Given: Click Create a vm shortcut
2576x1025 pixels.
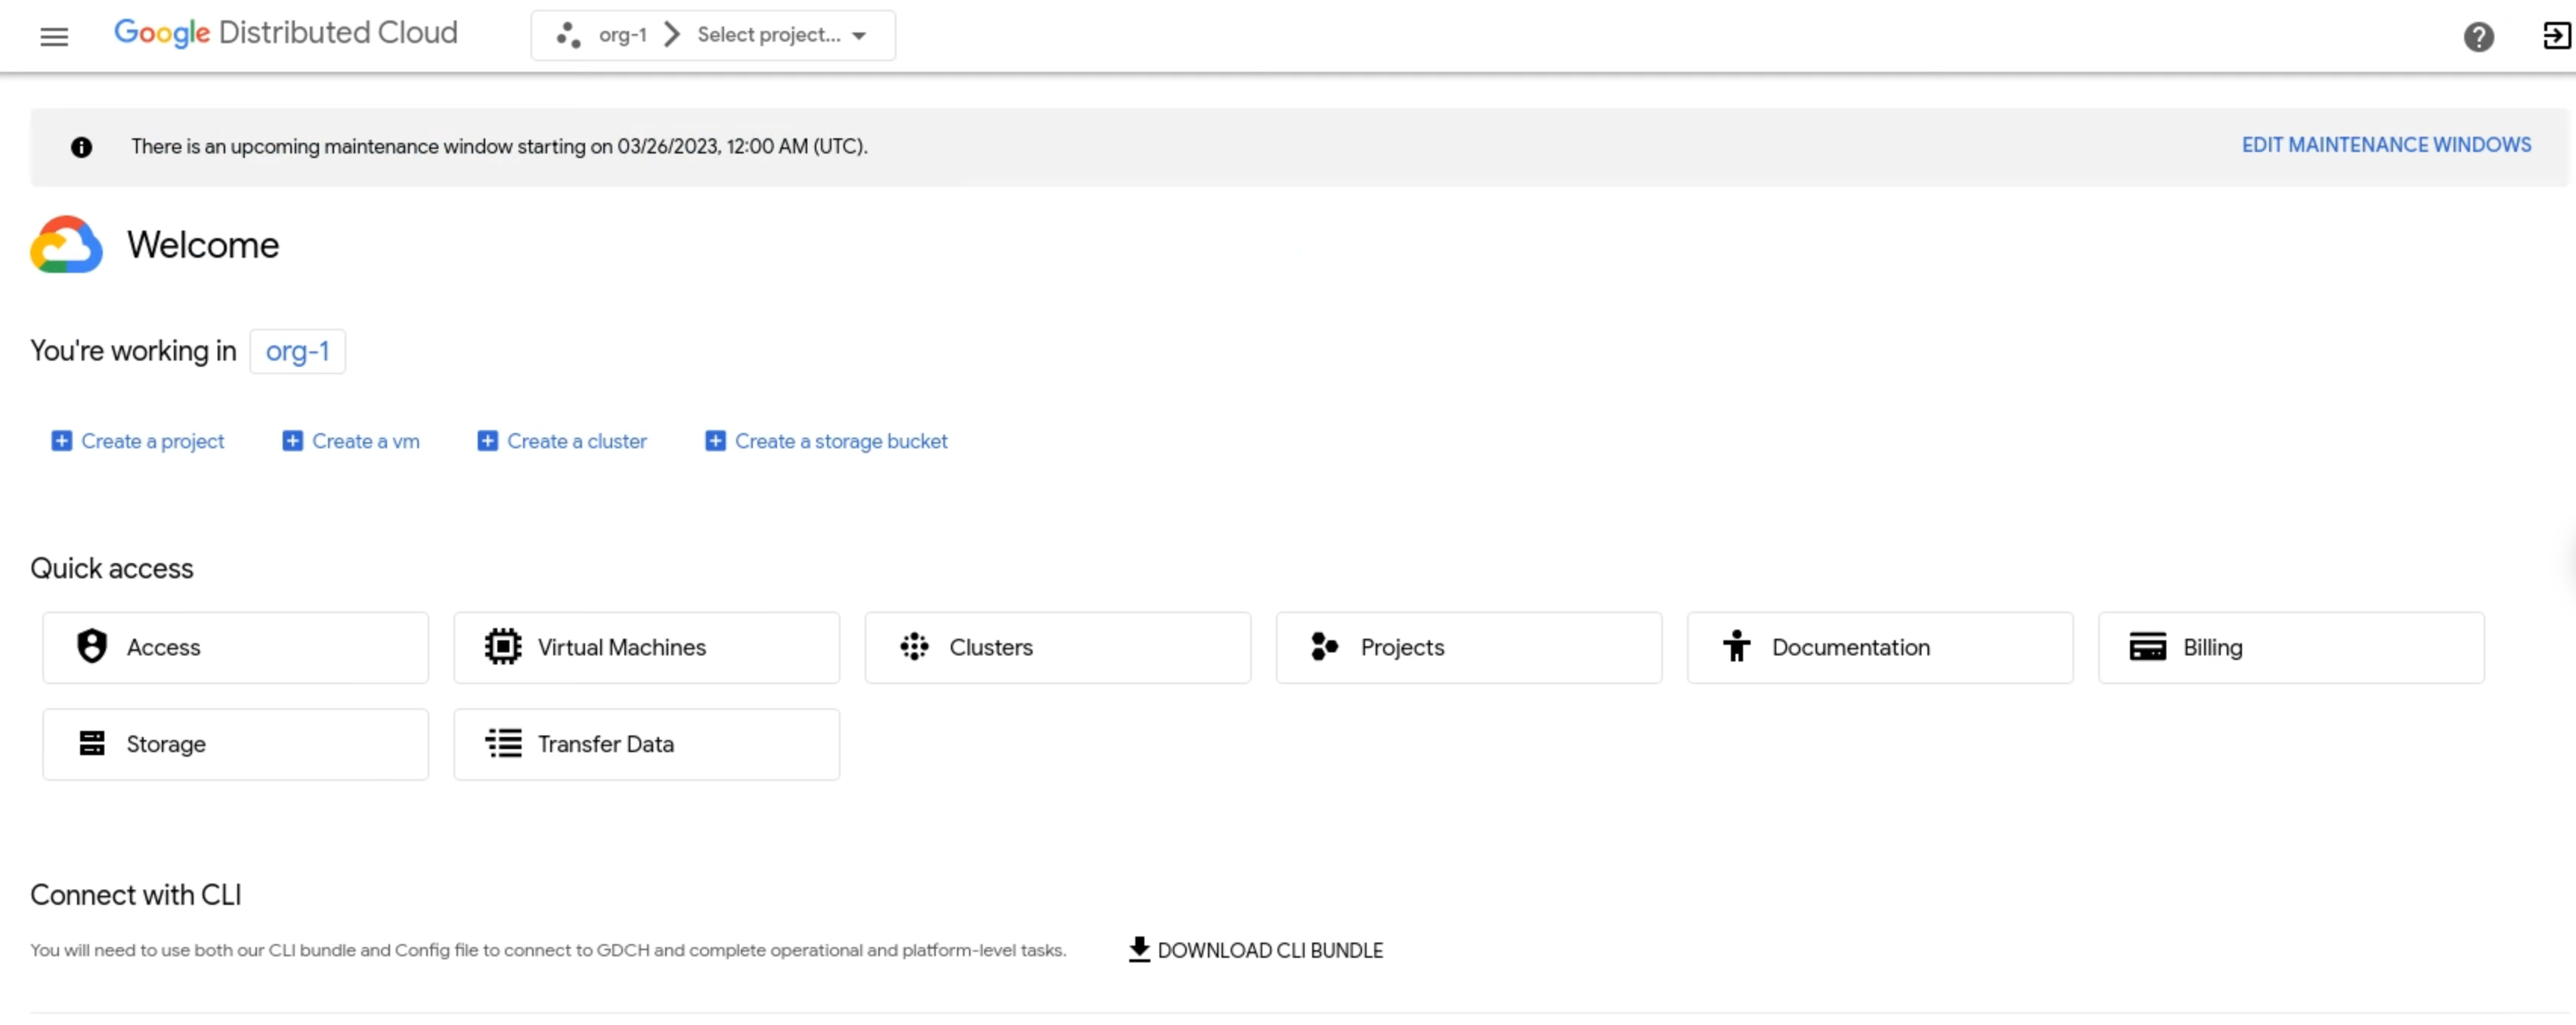Looking at the screenshot, I should [350, 440].
